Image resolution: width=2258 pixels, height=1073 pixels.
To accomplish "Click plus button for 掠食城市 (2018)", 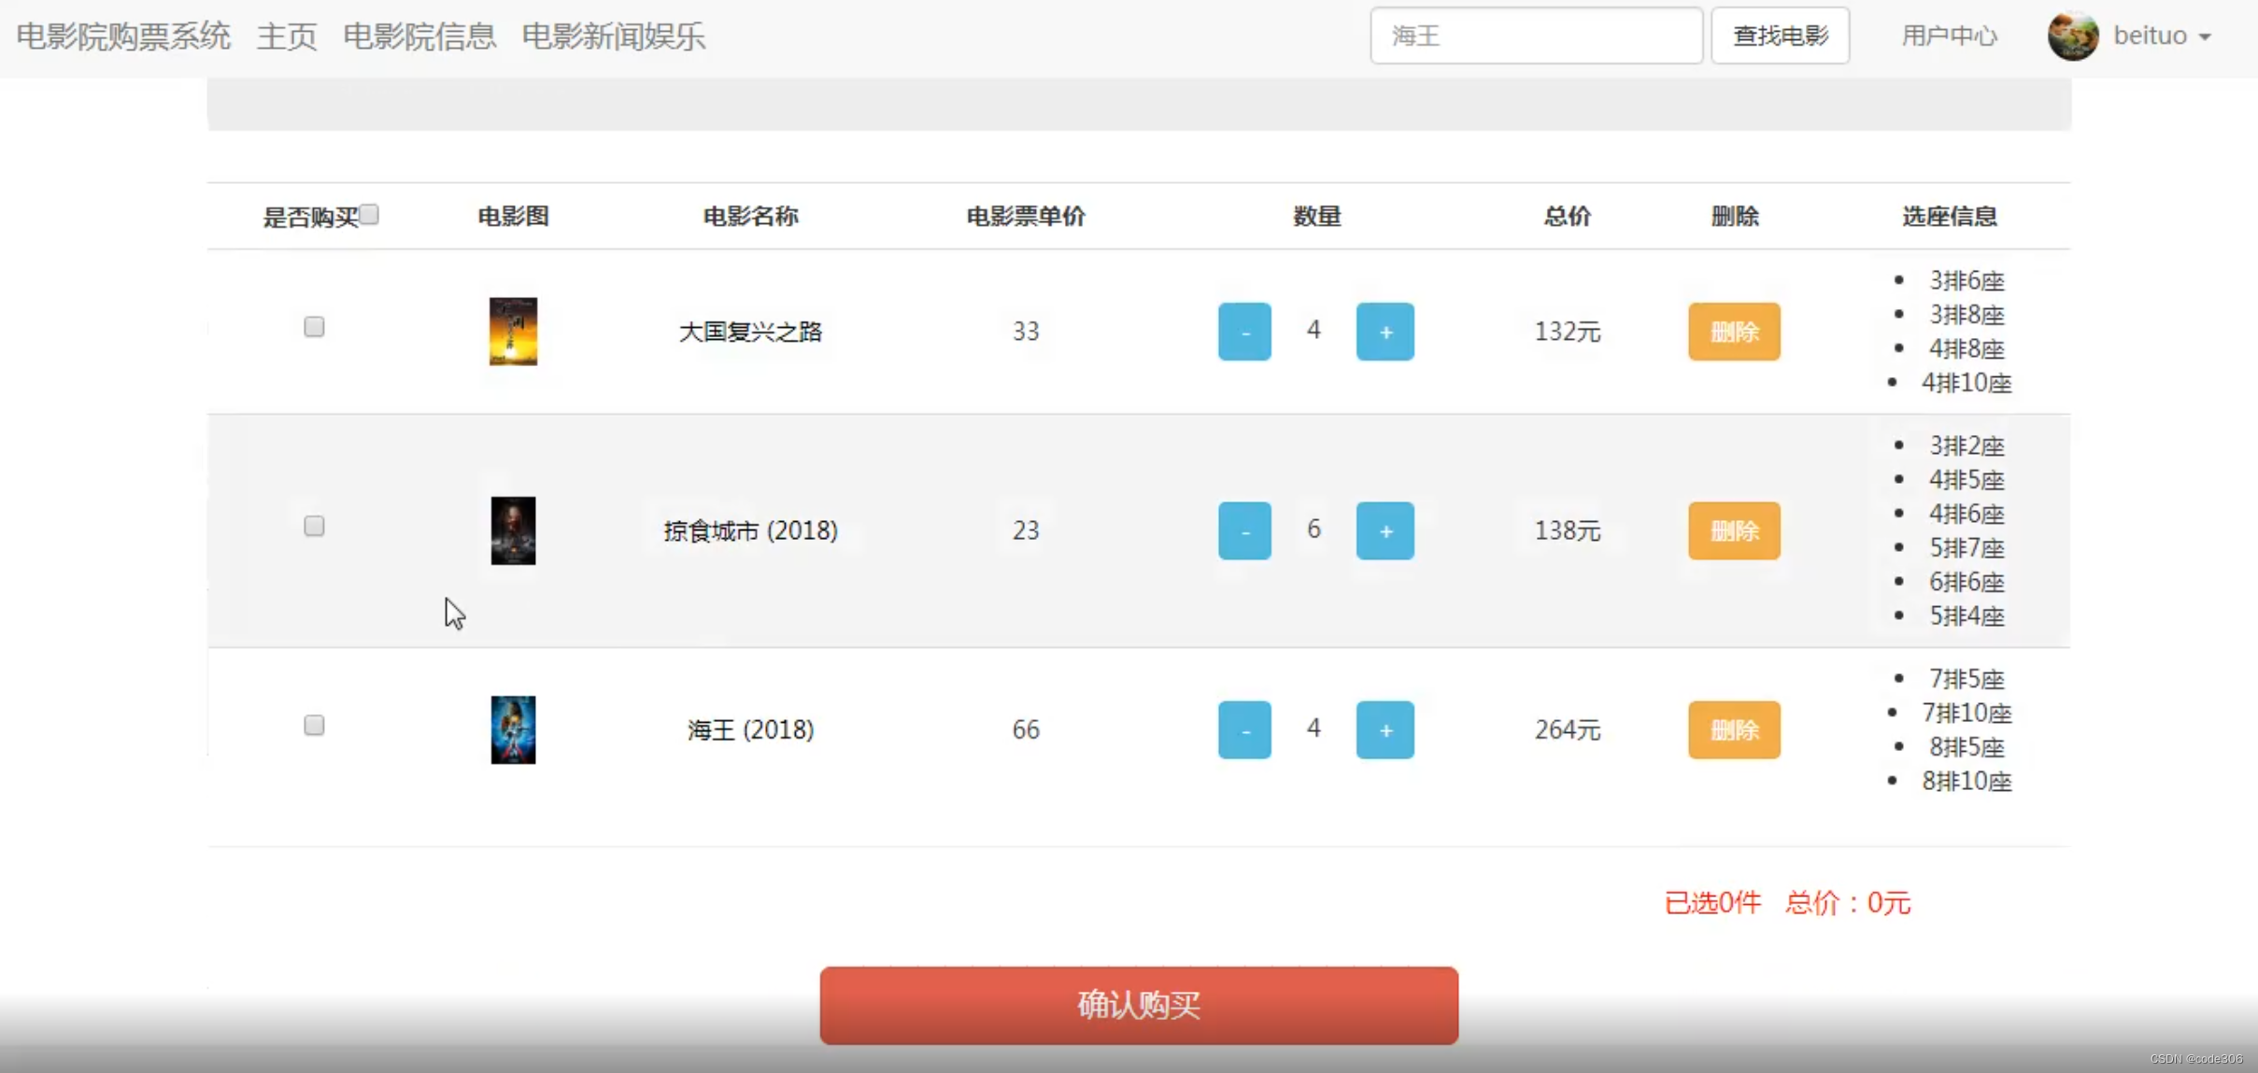I will [1385, 530].
